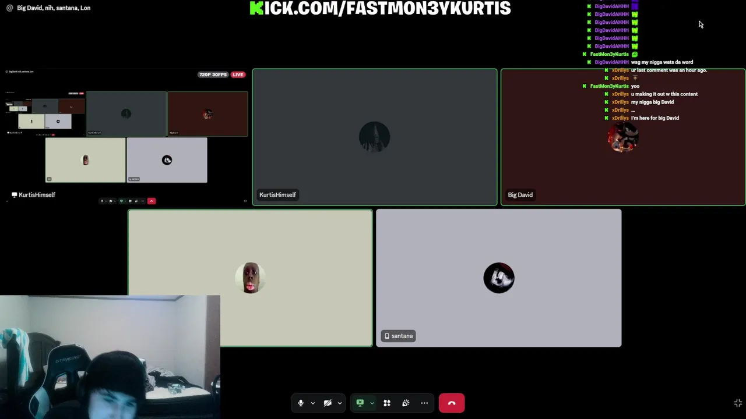Click the @ icon beside the group name

pos(9,8)
